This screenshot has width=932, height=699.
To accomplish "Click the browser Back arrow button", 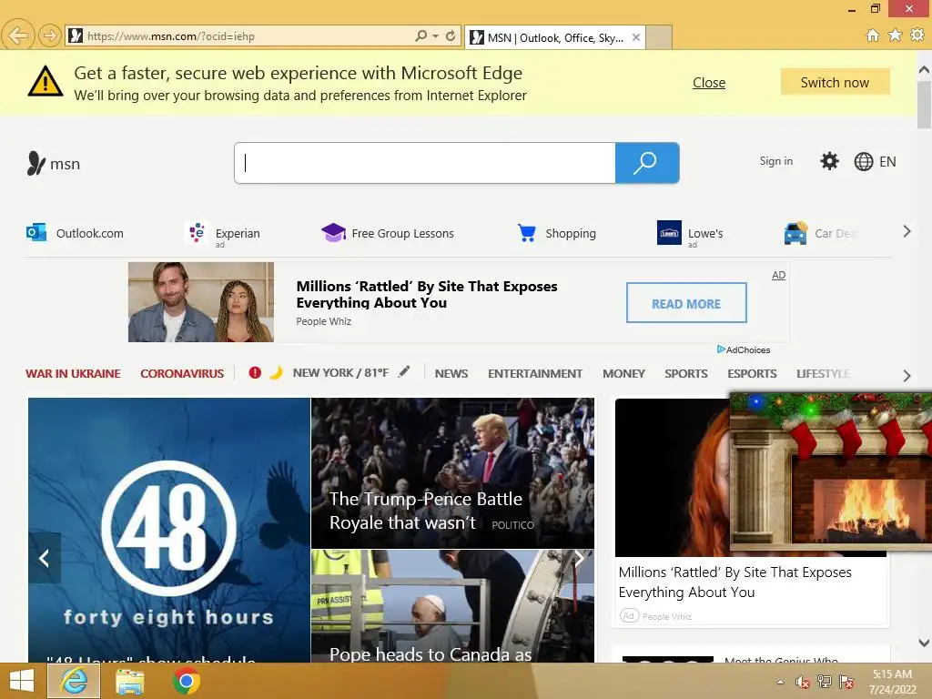I will pos(18,35).
